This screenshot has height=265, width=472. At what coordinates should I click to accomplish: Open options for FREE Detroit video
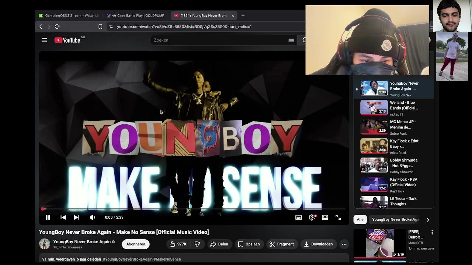432,233
